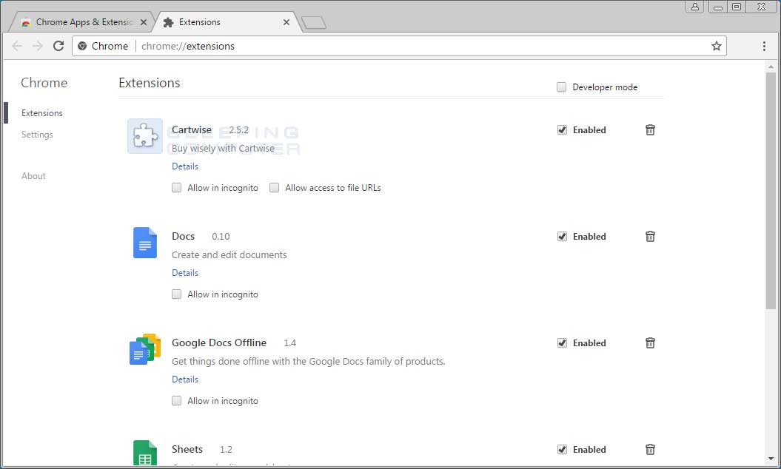
Task: Open About in the sidebar
Action: (33, 176)
